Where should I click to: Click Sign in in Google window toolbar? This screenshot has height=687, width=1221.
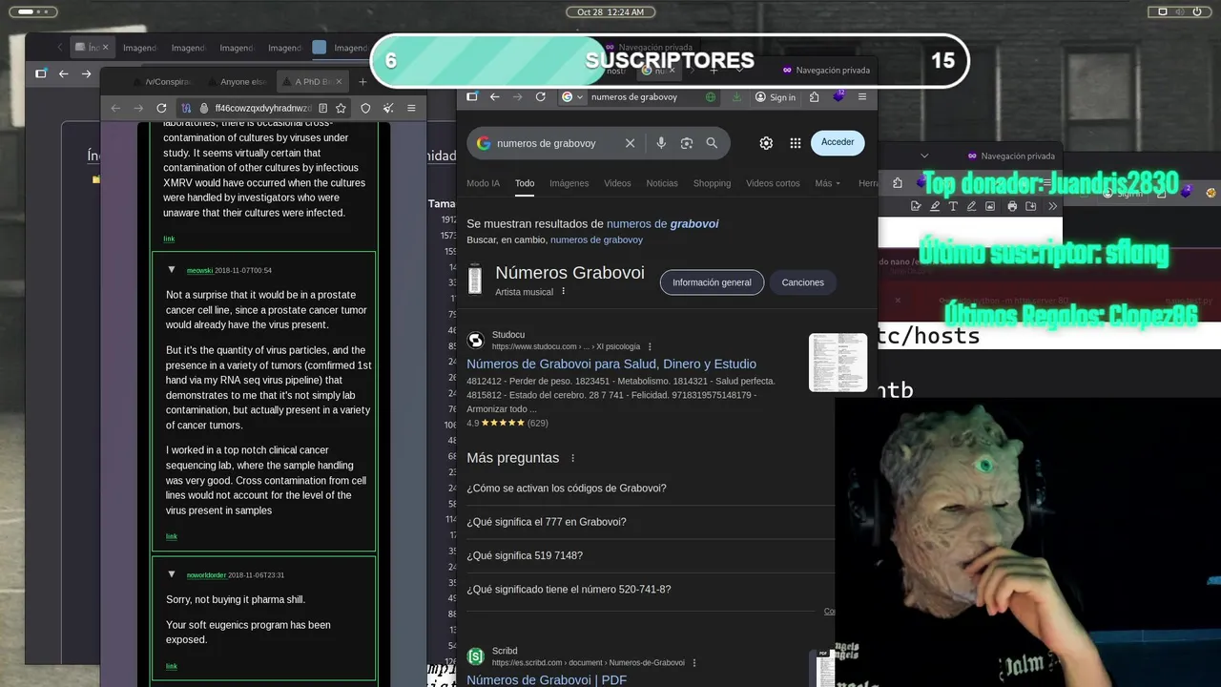point(775,96)
